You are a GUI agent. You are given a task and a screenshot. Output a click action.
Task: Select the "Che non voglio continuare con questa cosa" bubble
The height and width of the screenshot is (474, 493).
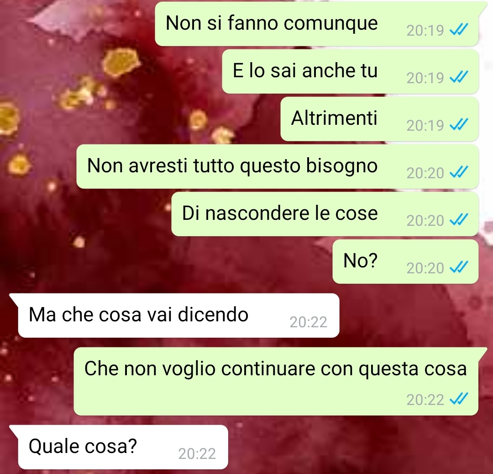point(276,382)
